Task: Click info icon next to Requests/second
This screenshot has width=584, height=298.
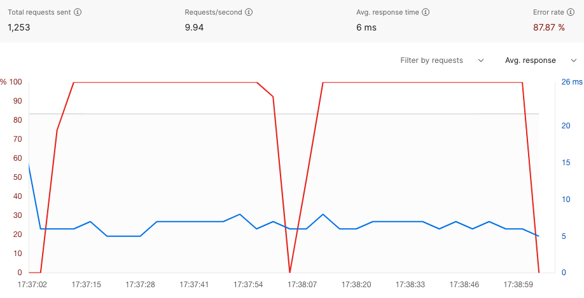Action: [x=249, y=12]
